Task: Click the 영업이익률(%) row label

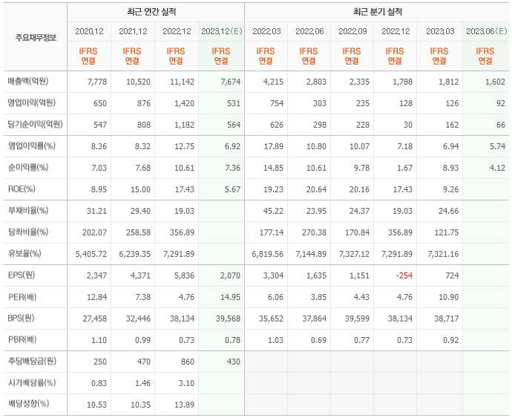Action: [x=31, y=146]
